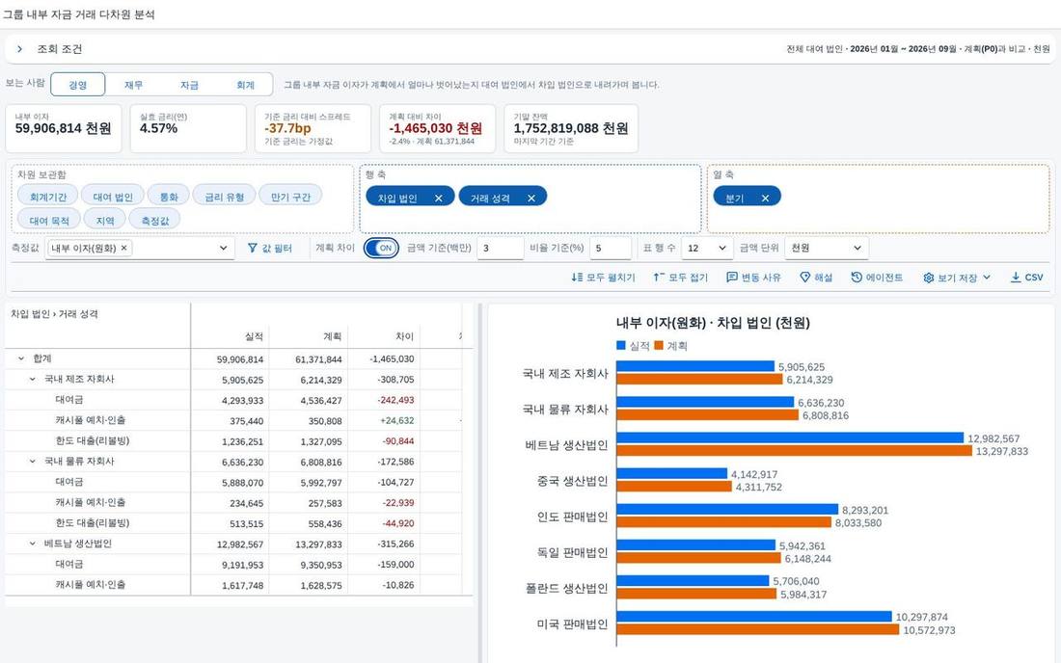The image size is (1061, 663).
Task: Click the 중국 생산법인 chart label
Action: click(x=572, y=481)
